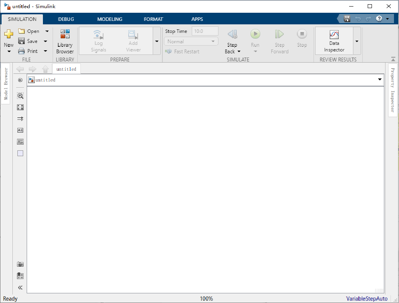399x303 pixels.
Task: Take a Screenshot with the camera icon
Action: pos(20,264)
